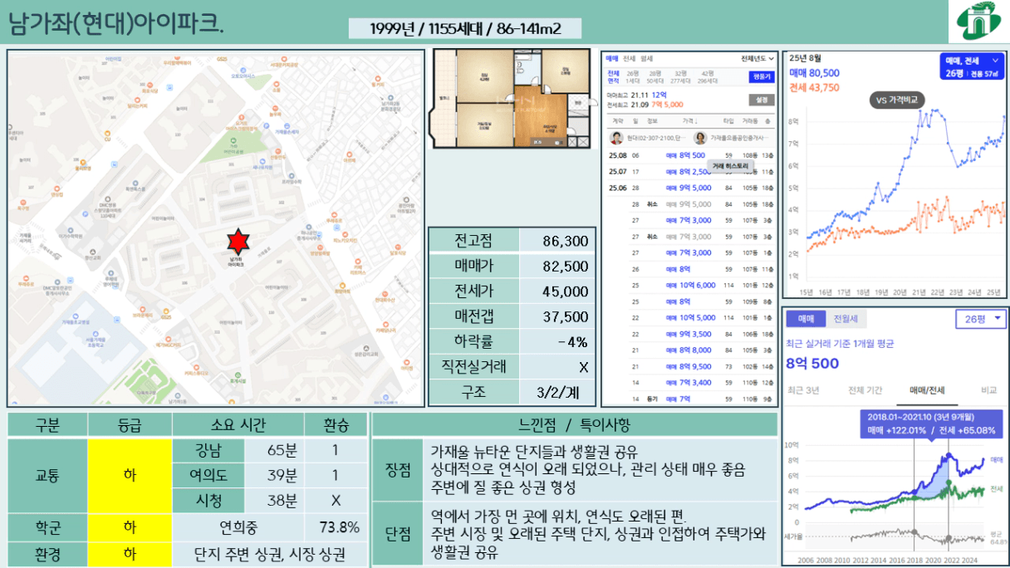Filter listings by 28평 size
The image size is (1010, 568).
coord(655,77)
